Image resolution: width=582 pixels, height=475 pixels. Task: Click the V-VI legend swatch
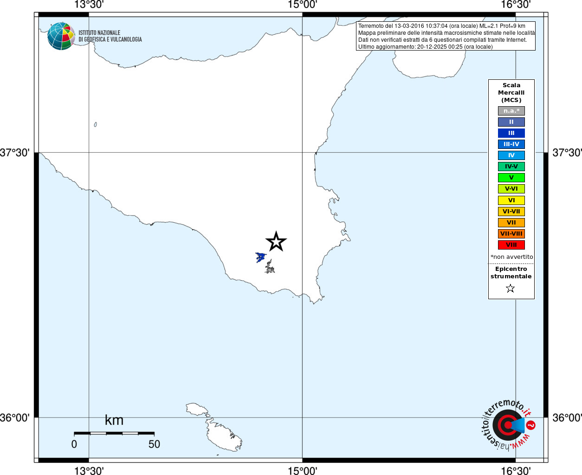coord(511,189)
